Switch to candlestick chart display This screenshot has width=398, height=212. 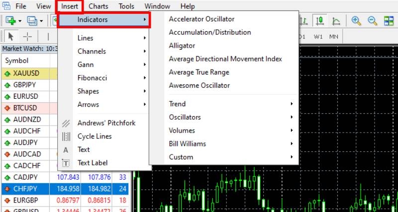(x=320, y=21)
